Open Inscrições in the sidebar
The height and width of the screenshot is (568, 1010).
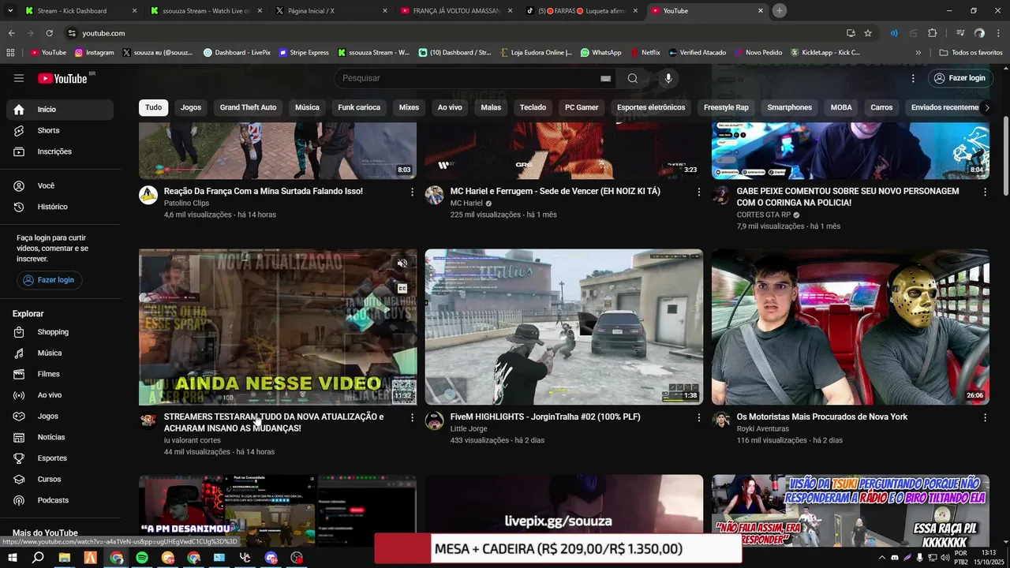[x=60, y=151]
